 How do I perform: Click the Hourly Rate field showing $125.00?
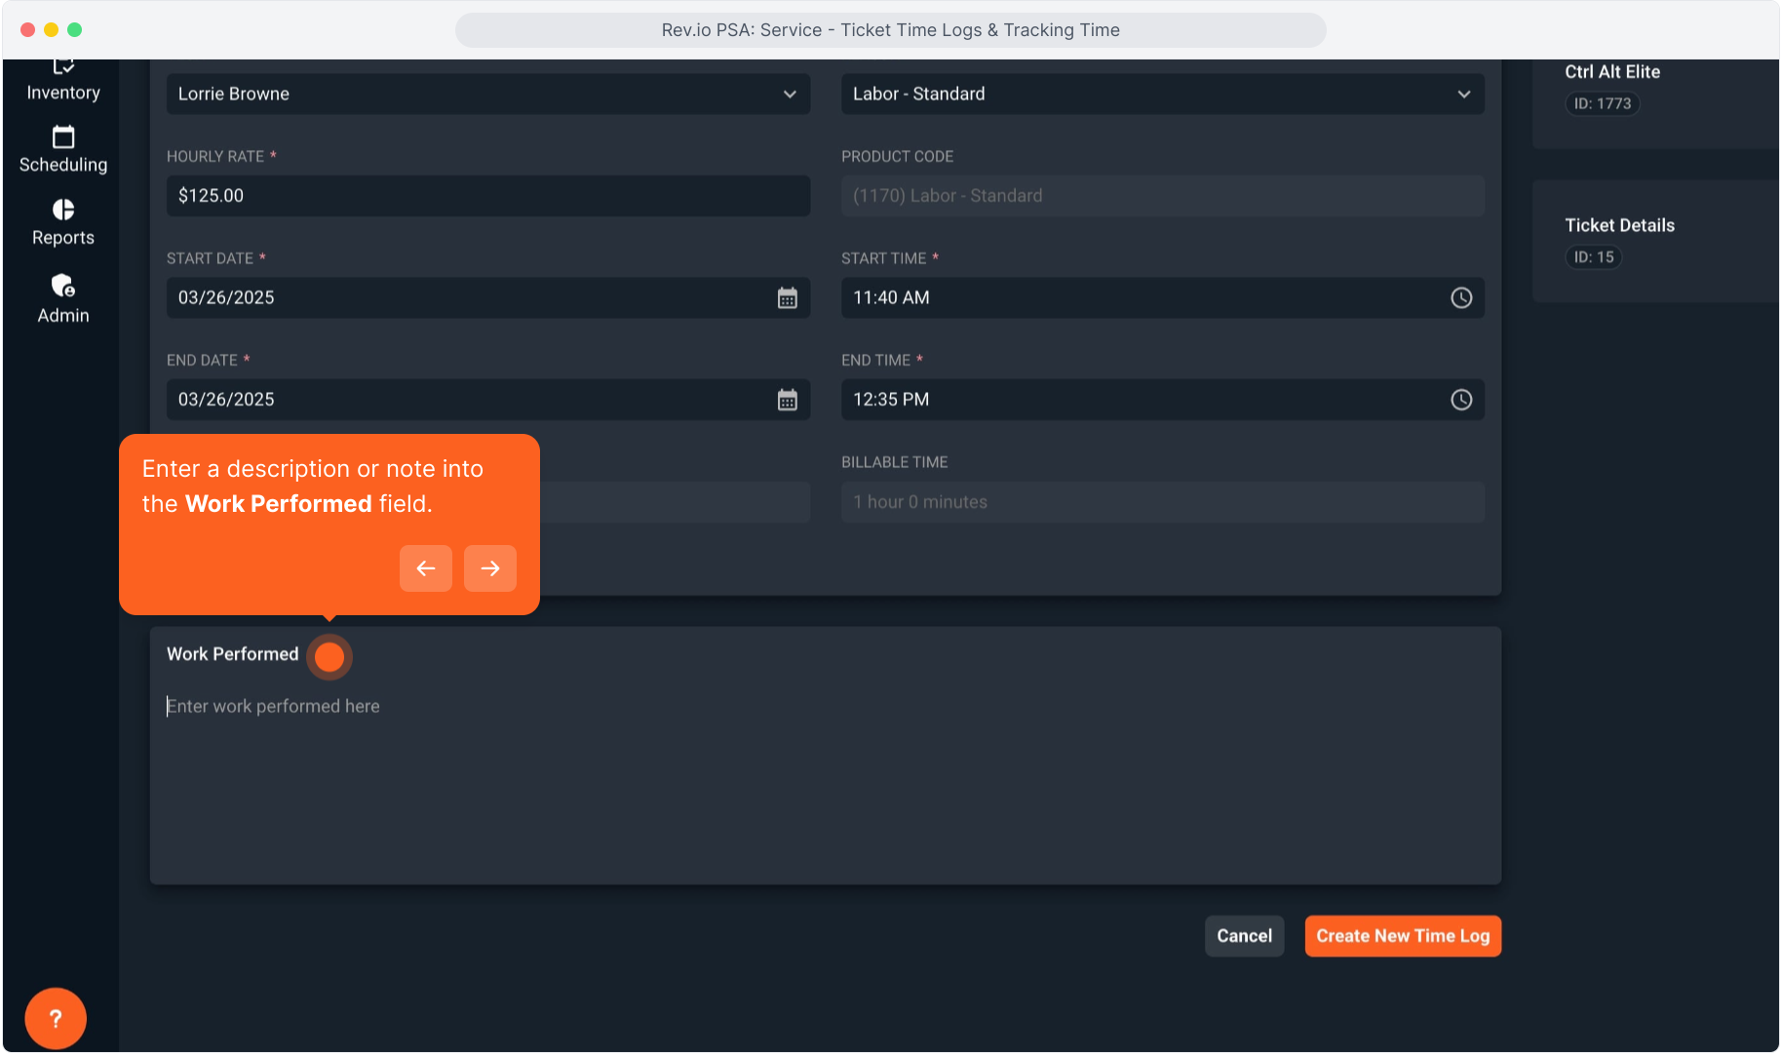click(x=487, y=196)
